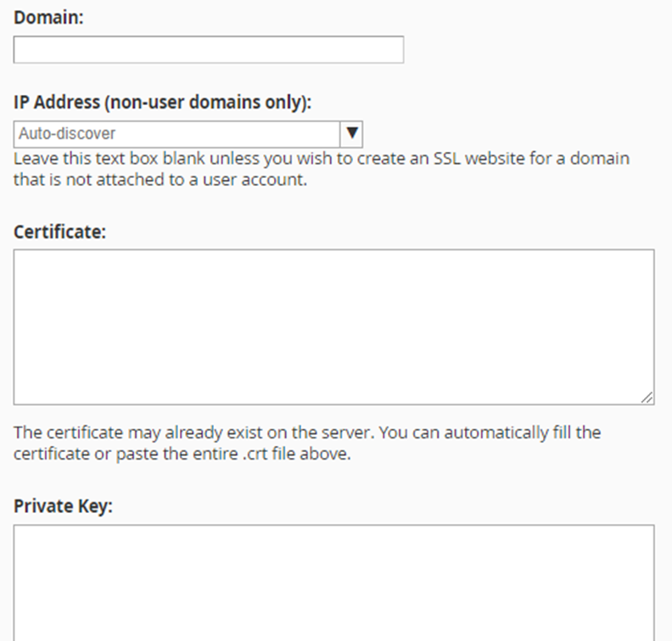Click the Auto-discover combo box text field
The width and height of the screenshot is (672, 641).
177,134
